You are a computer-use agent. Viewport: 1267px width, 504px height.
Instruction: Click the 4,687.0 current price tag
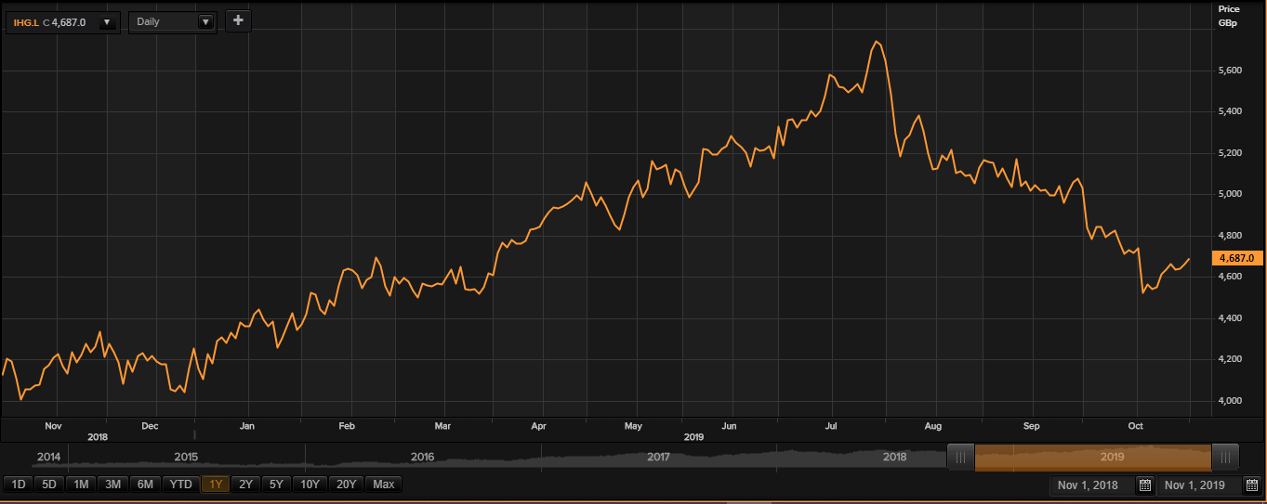[1237, 258]
